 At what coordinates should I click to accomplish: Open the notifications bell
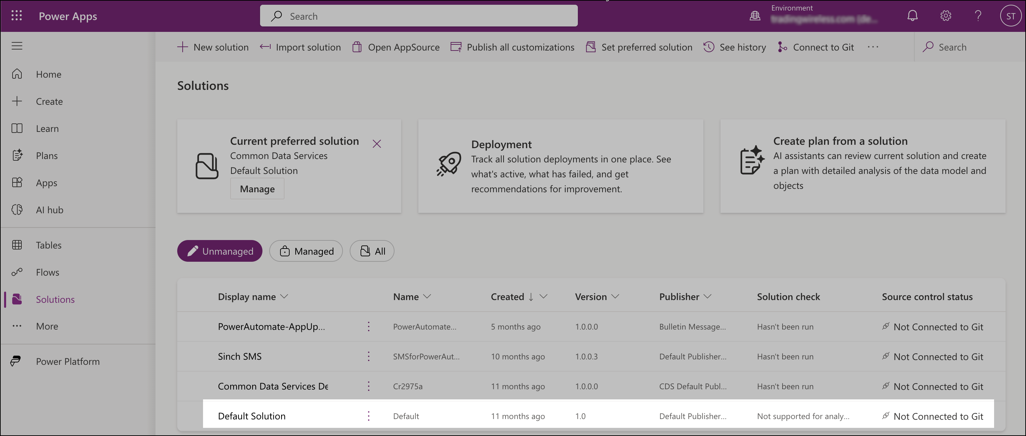pos(913,16)
